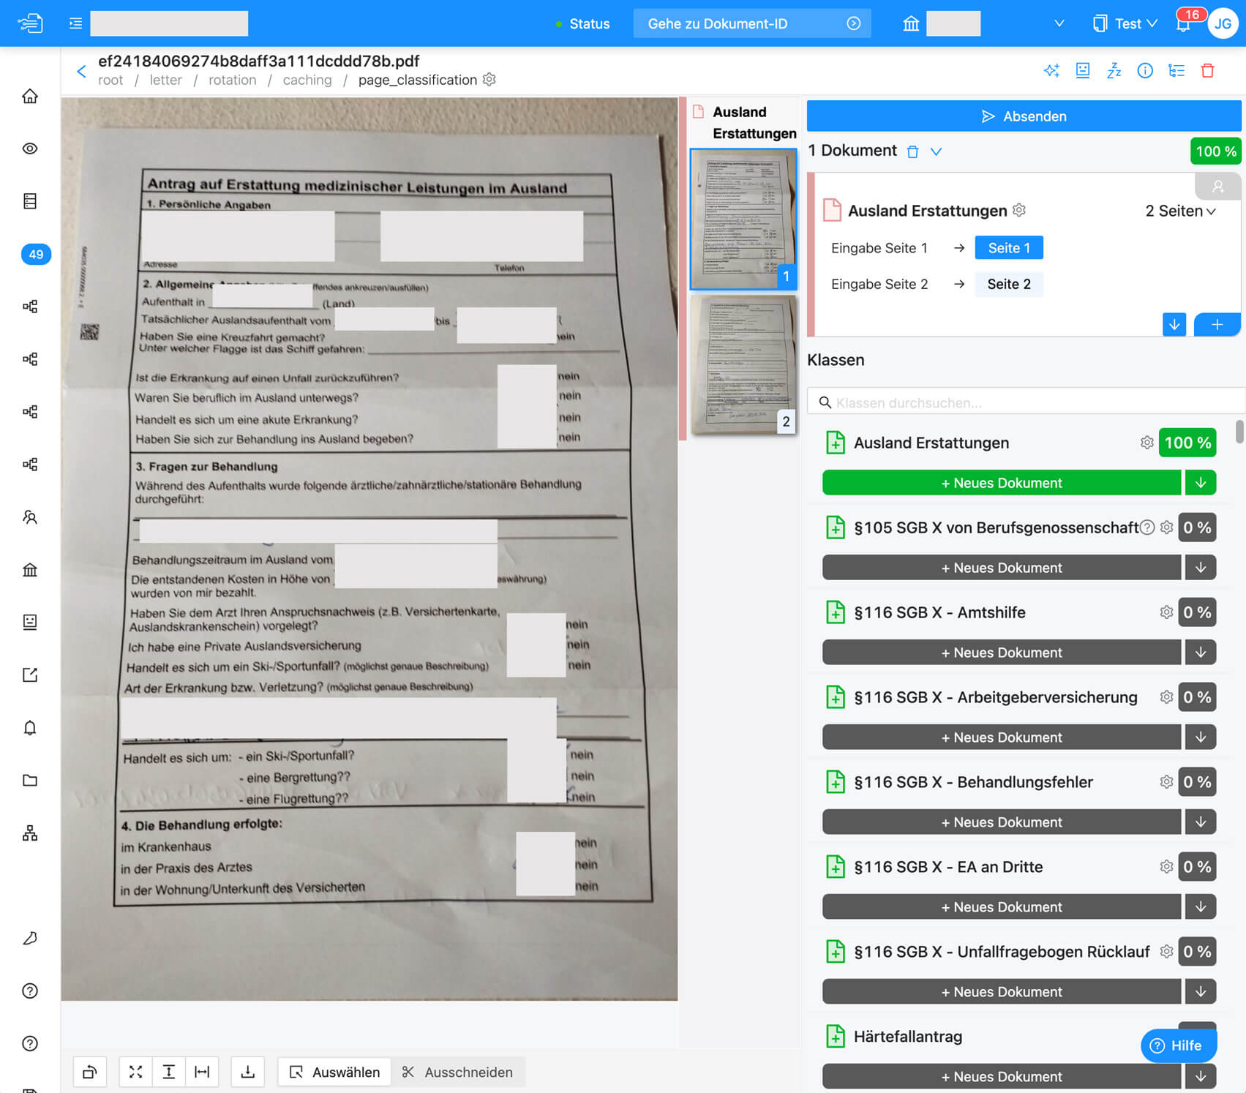The width and height of the screenshot is (1246, 1093).
Task: Click the Absenden button
Action: (x=1023, y=116)
